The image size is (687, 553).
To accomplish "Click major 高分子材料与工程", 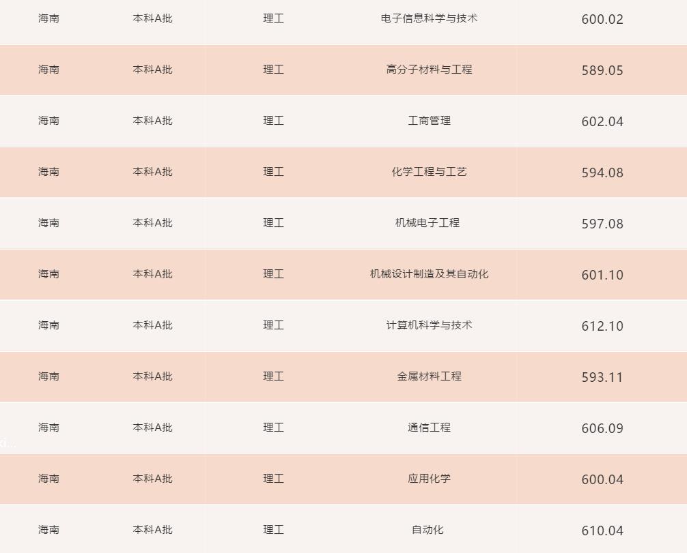I will click(x=429, y=70).
